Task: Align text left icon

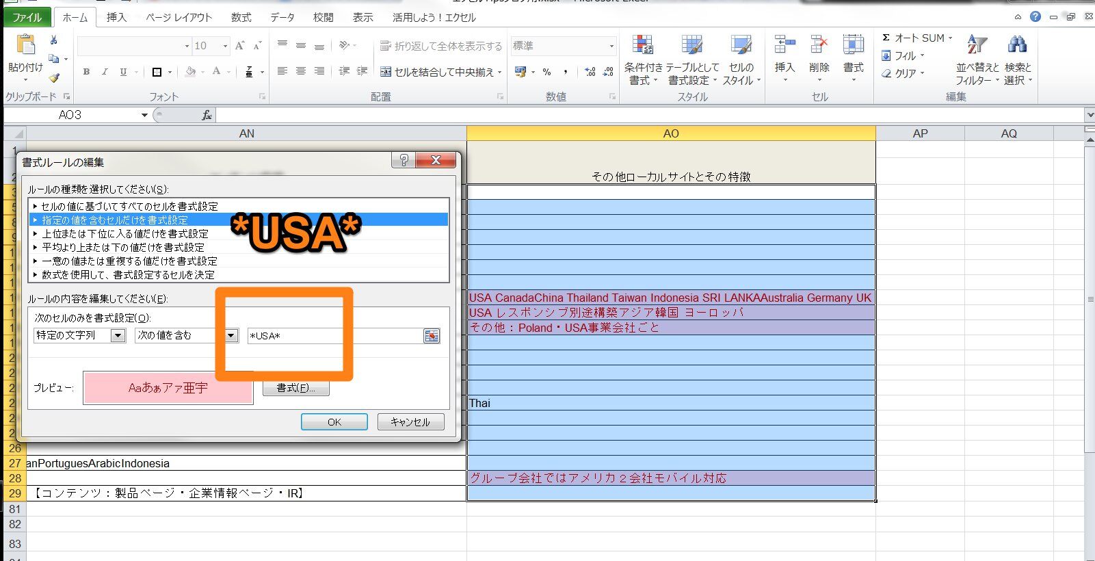Action: 282,71
